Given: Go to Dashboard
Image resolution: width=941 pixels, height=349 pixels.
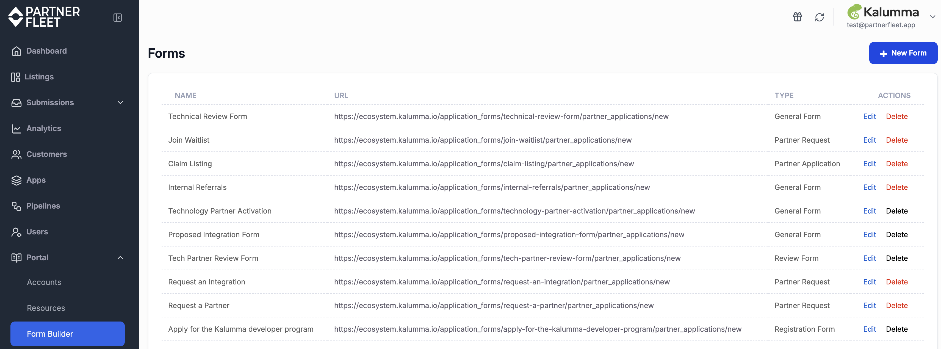Looking at the screenshot, I should [46, 51].
